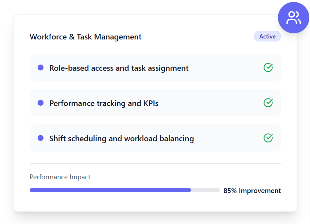Click the Workforce & Task Management heading

pyautogui.click(x=85, y=37)
